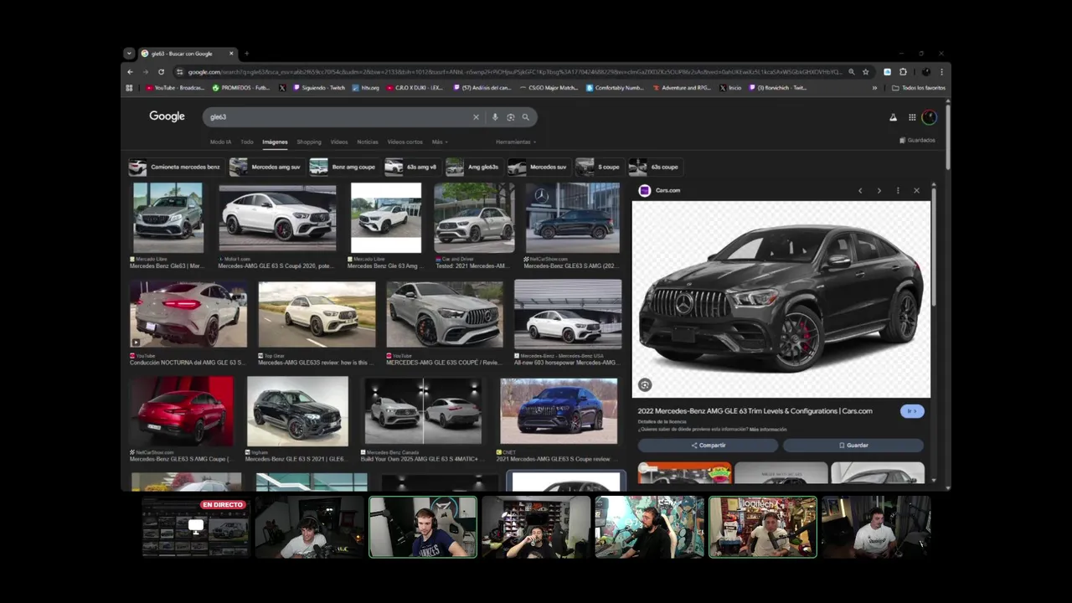Clear the gle63 search text
1072x603 pixels.
coord(476,117)
